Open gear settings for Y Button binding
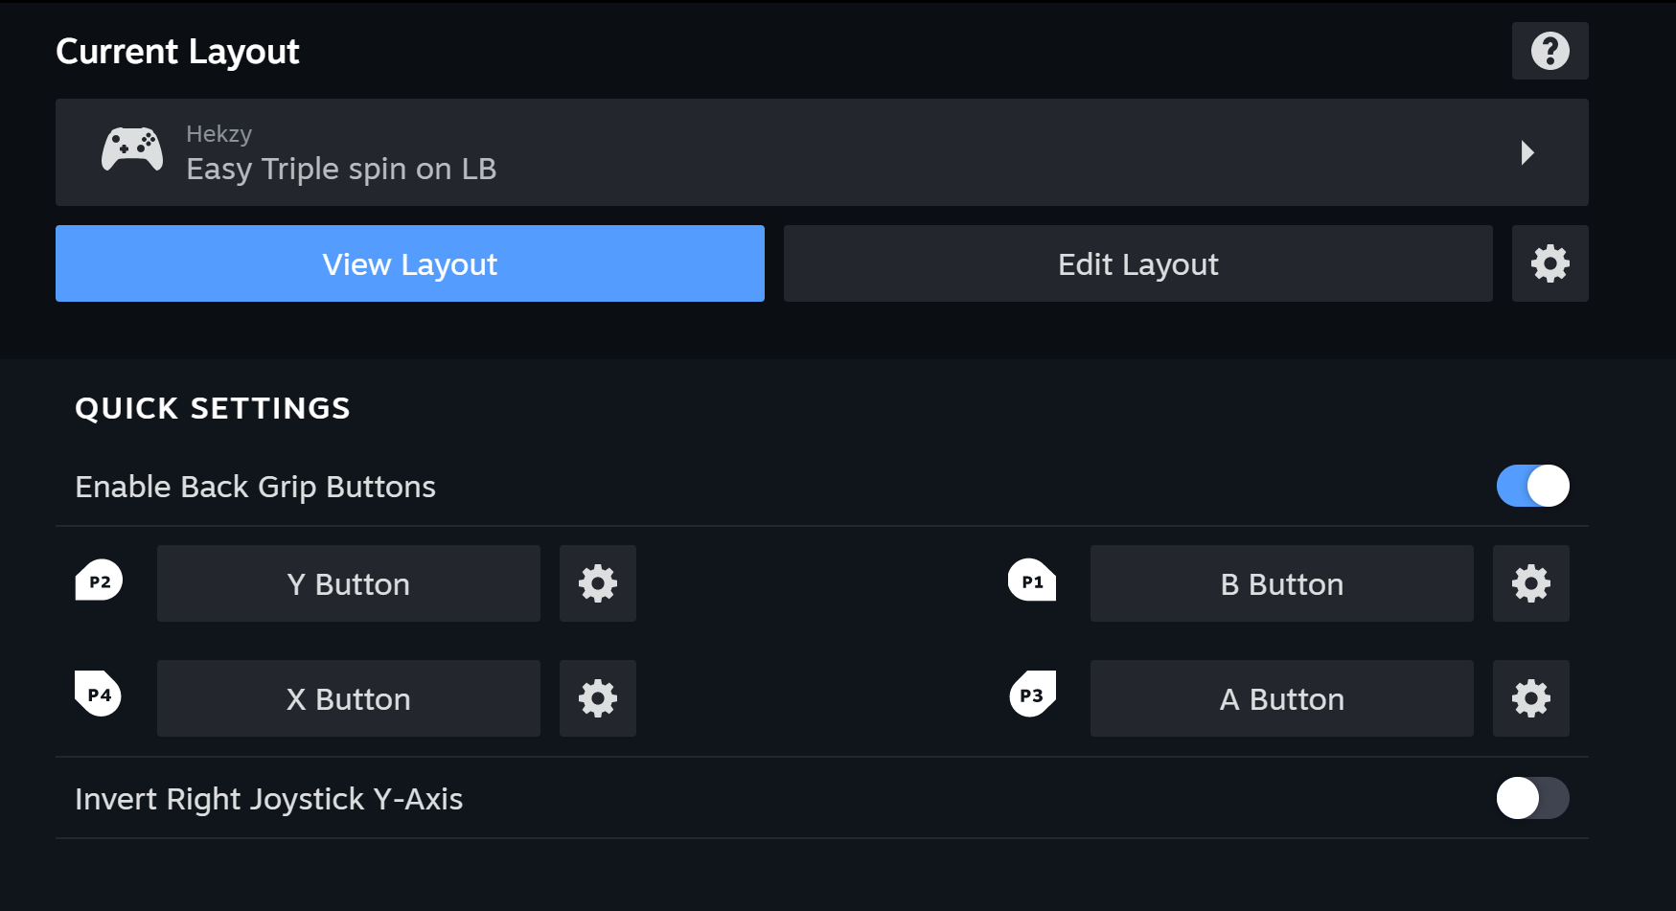The width and height of the screenshot is (1676, 911). 597,583
